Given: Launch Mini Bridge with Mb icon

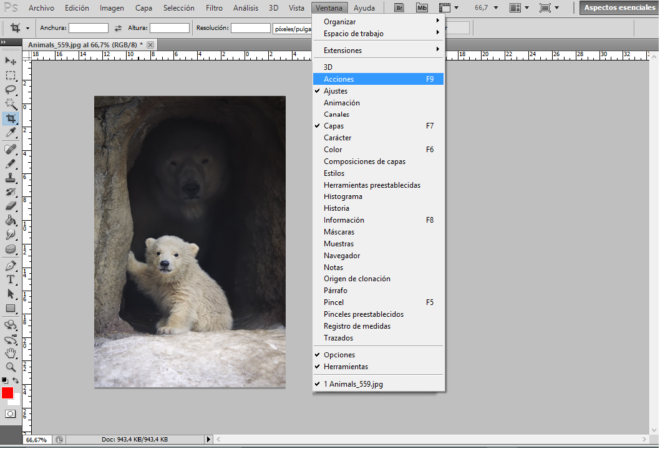Looking at the screenshot, I should [422, 7].
